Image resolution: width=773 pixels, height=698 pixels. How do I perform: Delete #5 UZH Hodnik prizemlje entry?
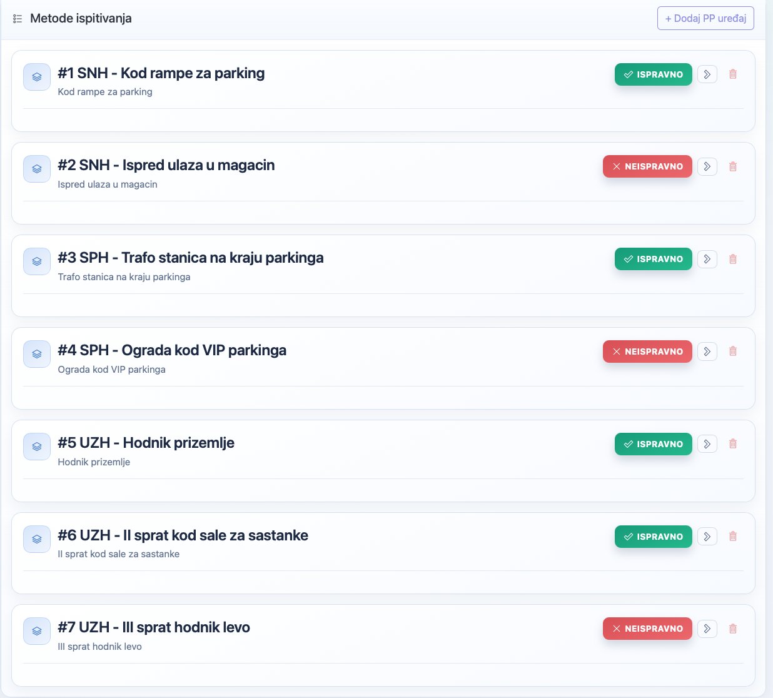[733, 444]
